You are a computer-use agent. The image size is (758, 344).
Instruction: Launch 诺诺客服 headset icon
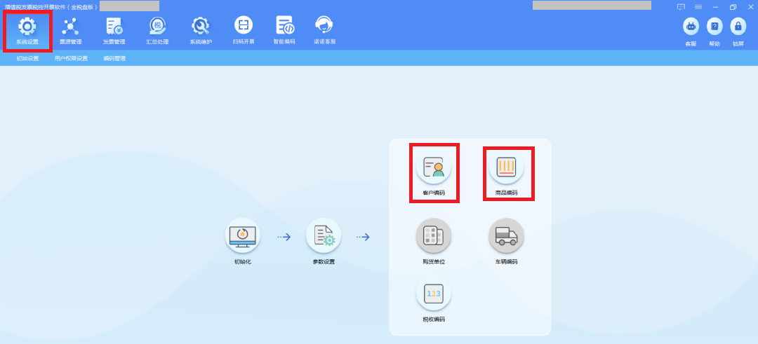(x=324, y=29)
